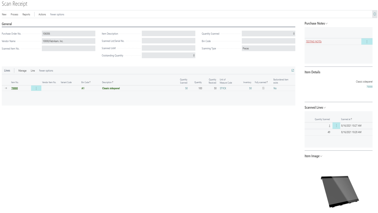The image size is (378, 213).
Task: Open the STYCK unit of measure link
Action: pos(223,88)
